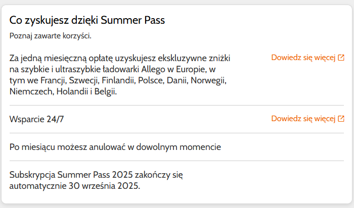Click the '30 września 2025' date text
This screenshot has height=208, width=354.
coord(104,186)
